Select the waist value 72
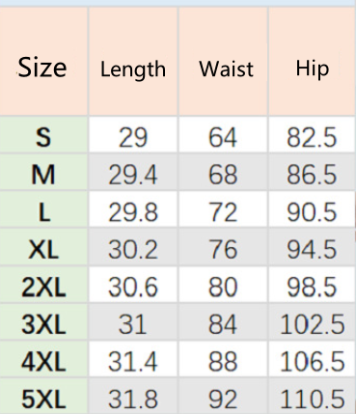356x414 pixels. point(223,212)
